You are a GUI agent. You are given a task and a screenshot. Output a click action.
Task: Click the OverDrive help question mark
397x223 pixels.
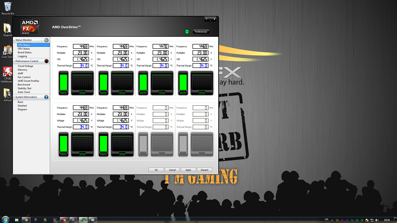click(x=206, y=19)
